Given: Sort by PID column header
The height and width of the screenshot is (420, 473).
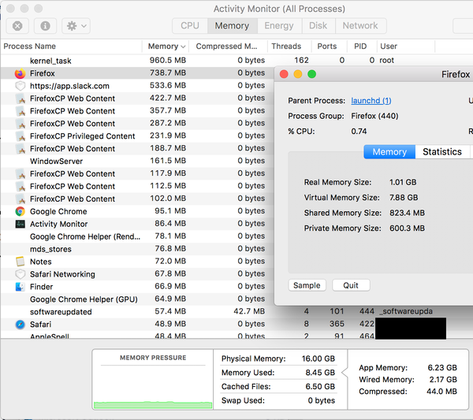Looking at the screenshot, I should [x=360, y=46].
